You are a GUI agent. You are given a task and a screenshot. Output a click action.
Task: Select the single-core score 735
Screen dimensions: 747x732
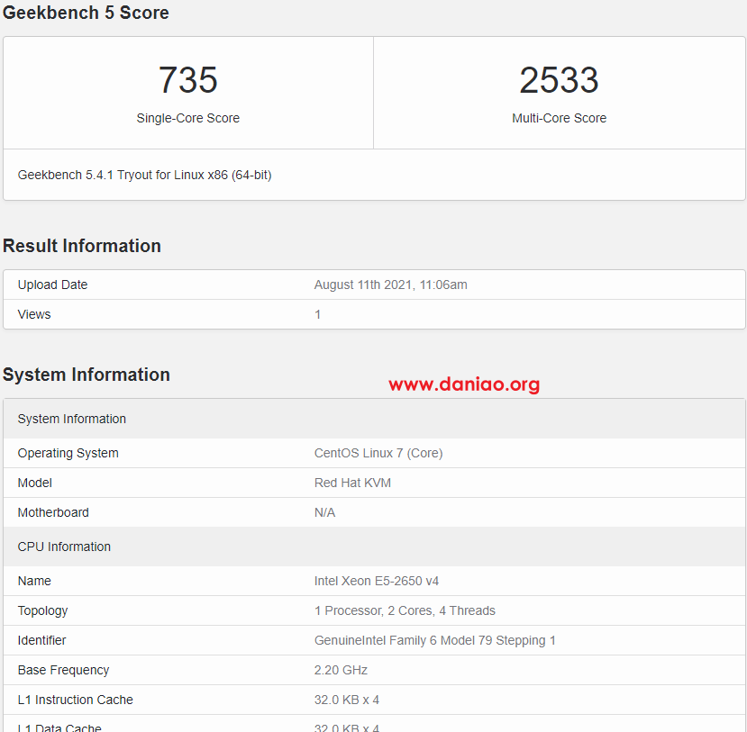coord(187,80)
